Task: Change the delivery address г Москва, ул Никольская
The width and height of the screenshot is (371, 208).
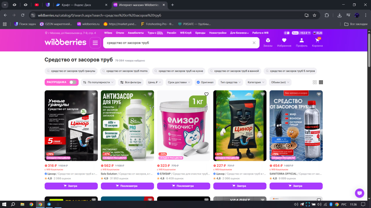Action: click(x=70, y=33)
